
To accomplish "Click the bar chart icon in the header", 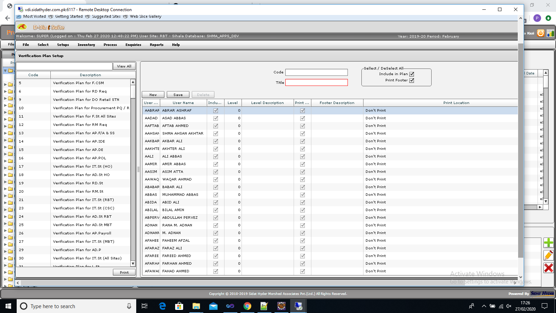I will coord(550,33).
